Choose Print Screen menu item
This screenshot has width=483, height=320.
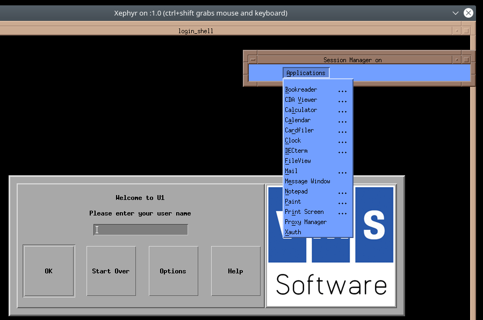pyautogui.click(x=304, y=212)
